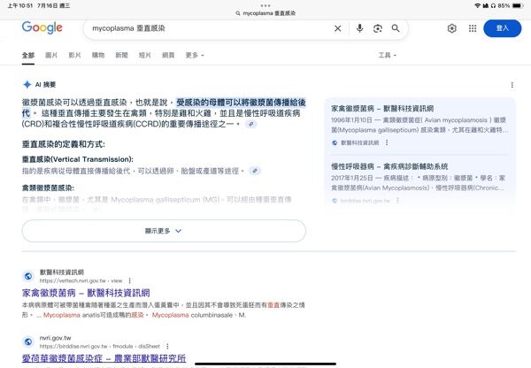Click the blue 登入 sign-in button

503,28
